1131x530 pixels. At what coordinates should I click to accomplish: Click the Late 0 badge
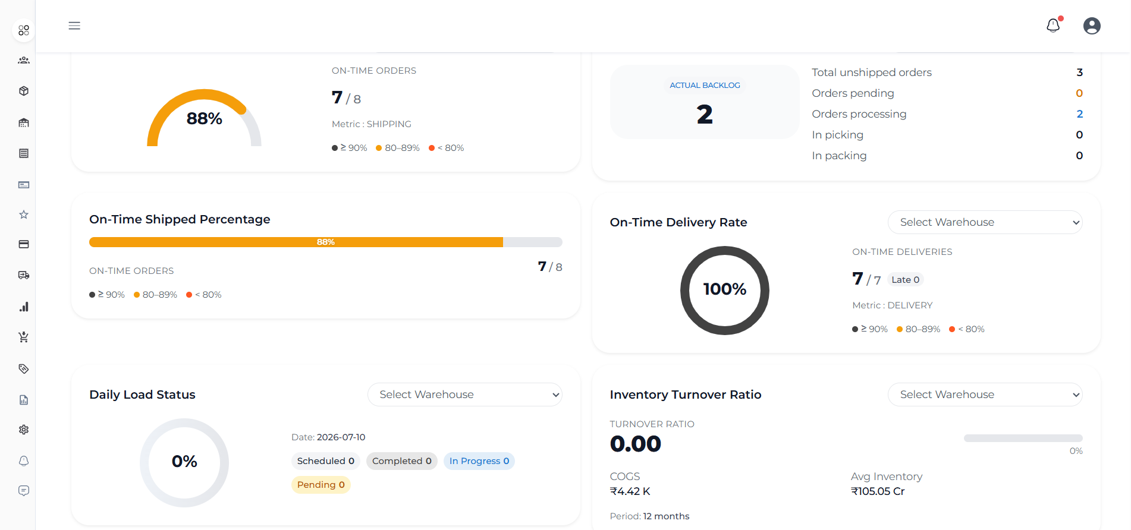click(906, 280)
